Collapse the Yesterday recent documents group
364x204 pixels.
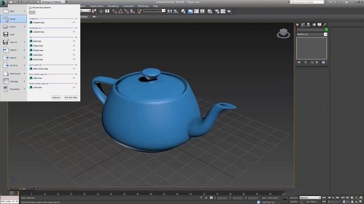[x=76, y=28]
